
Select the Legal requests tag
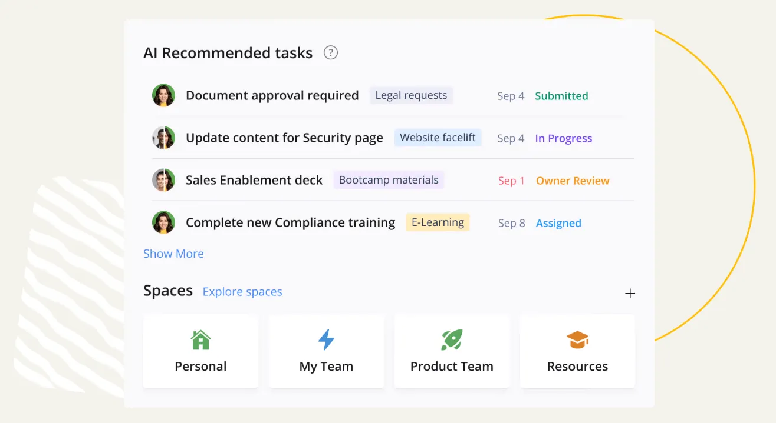click(x=411, y=95)
